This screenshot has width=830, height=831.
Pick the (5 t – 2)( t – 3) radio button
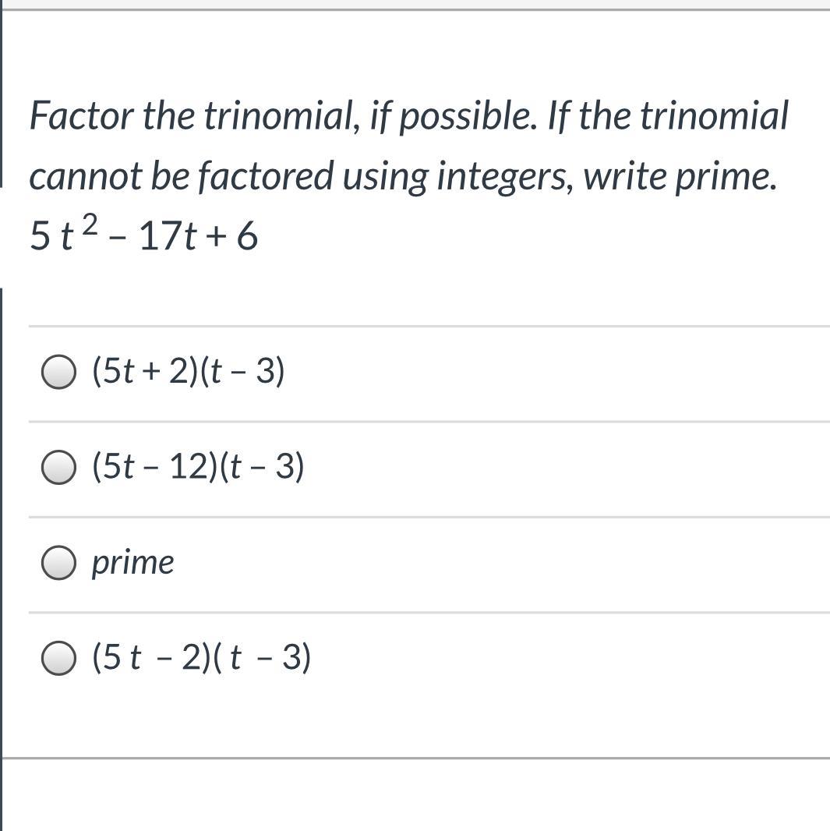click(58, 658)
